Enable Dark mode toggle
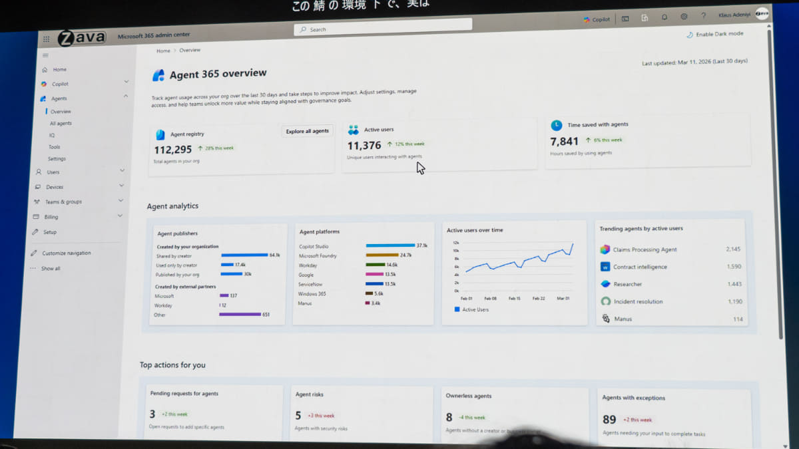799x449 pixels. pos(715,34)
